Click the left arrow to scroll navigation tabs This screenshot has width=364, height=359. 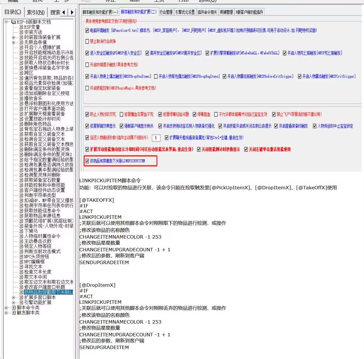[64, 12]
